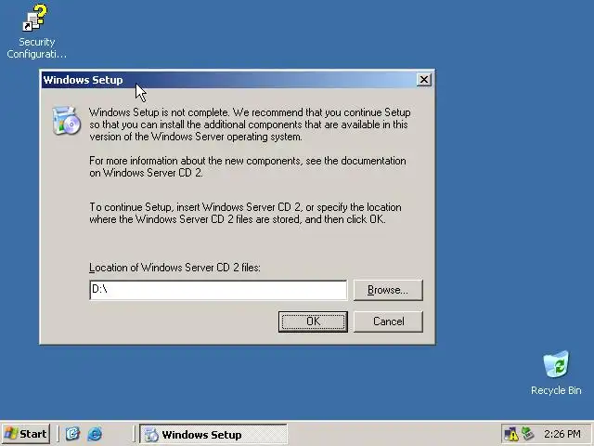Click the Windows Setup title bar
594x446 pixels.
(x=228, y=80)
